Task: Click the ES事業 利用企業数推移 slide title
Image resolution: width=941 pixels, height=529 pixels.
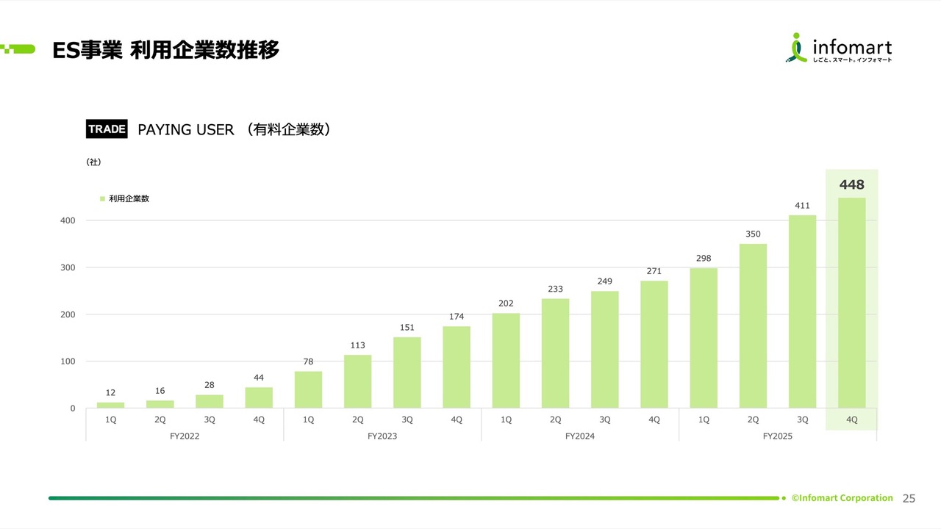Action: [x=166, y=50]
